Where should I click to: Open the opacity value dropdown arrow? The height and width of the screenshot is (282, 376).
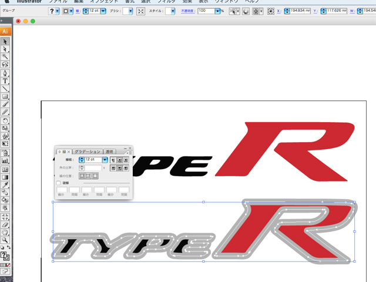pos(217,11)
